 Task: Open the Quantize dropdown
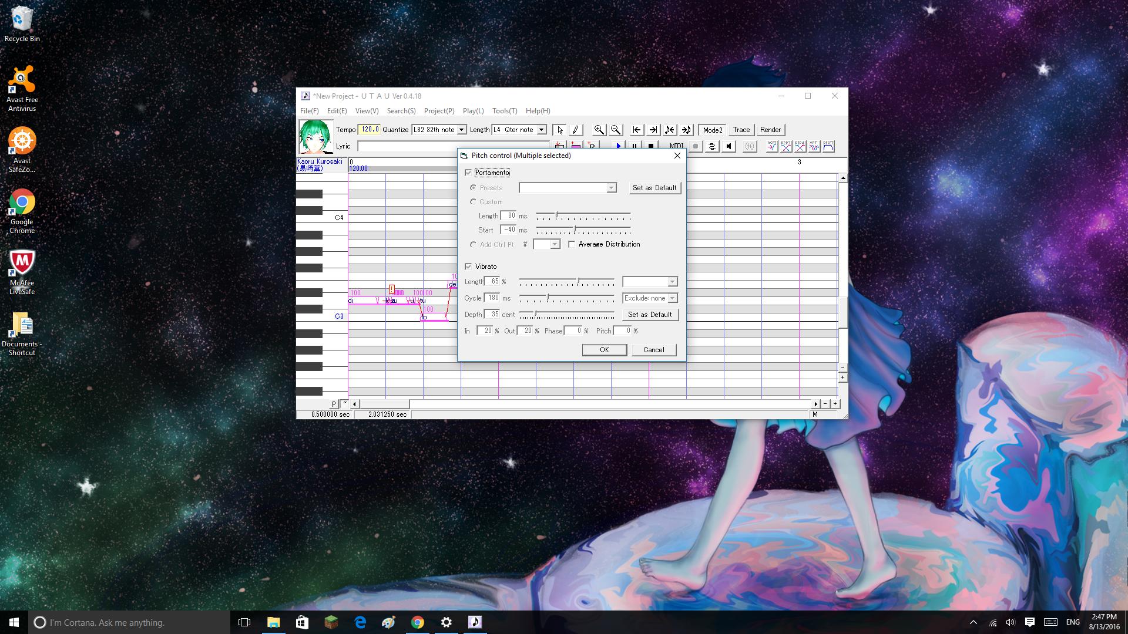pyautogui.click(x=461, y=130)
